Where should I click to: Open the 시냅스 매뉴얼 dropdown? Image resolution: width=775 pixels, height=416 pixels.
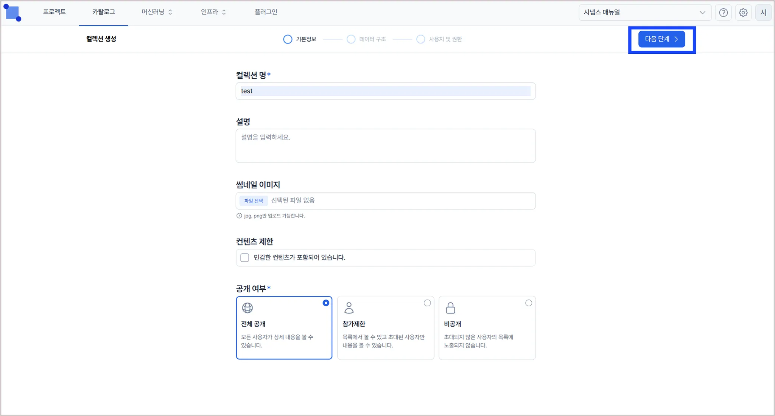click(645, 12)
